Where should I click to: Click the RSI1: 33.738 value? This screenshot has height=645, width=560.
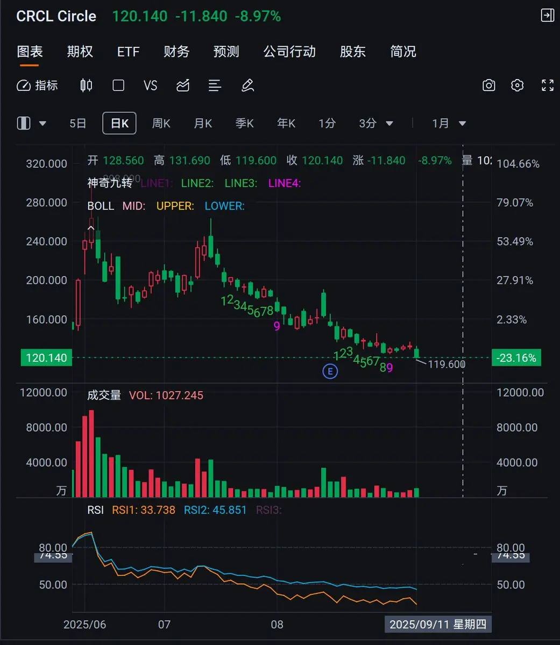pyautogui.click(x=144, y=510)
